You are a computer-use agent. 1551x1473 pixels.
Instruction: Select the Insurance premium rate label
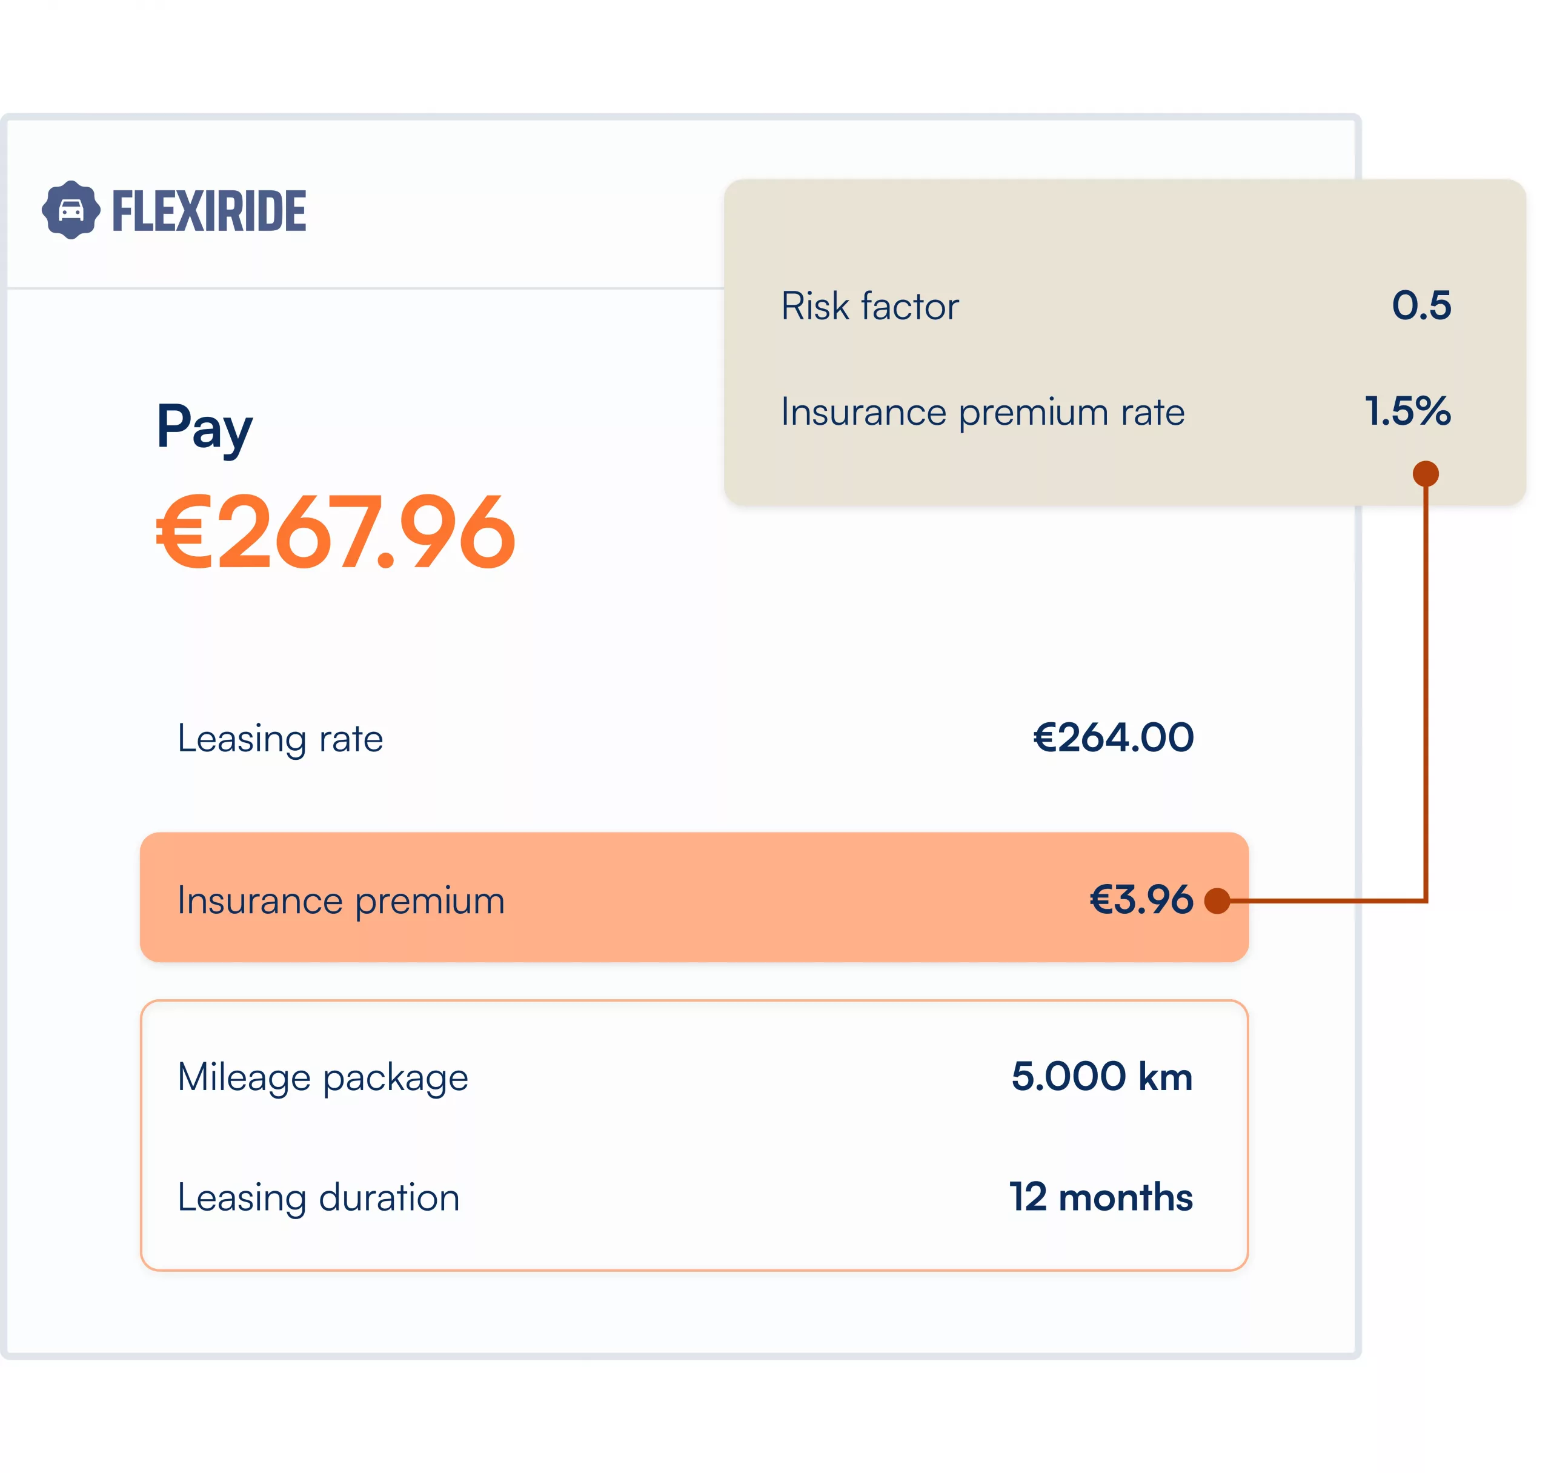[x=982, y=412]
